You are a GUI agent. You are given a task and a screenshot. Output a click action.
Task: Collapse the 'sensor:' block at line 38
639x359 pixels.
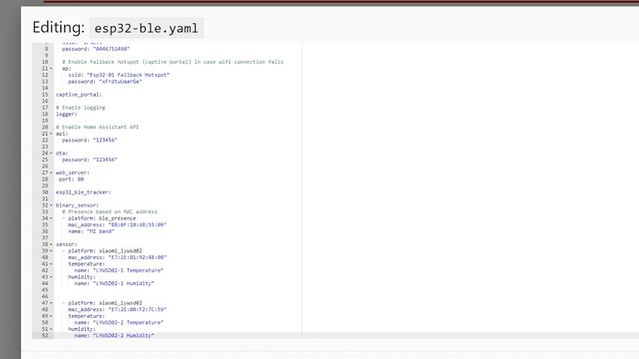(51, 244)
